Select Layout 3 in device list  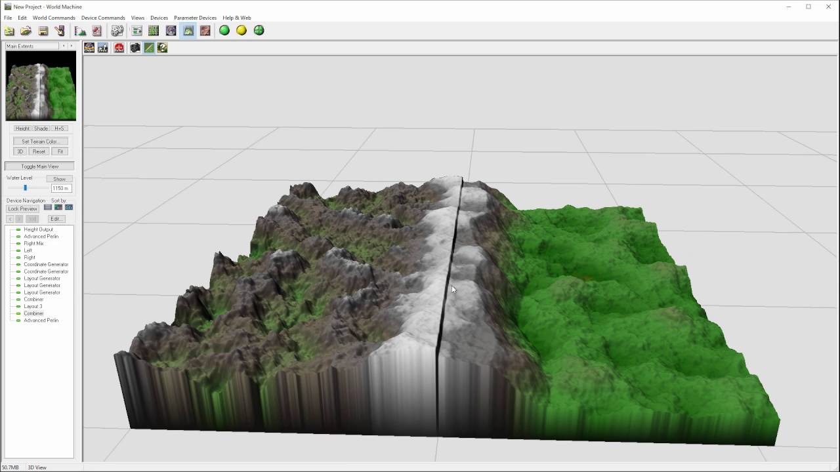point(33,306)
